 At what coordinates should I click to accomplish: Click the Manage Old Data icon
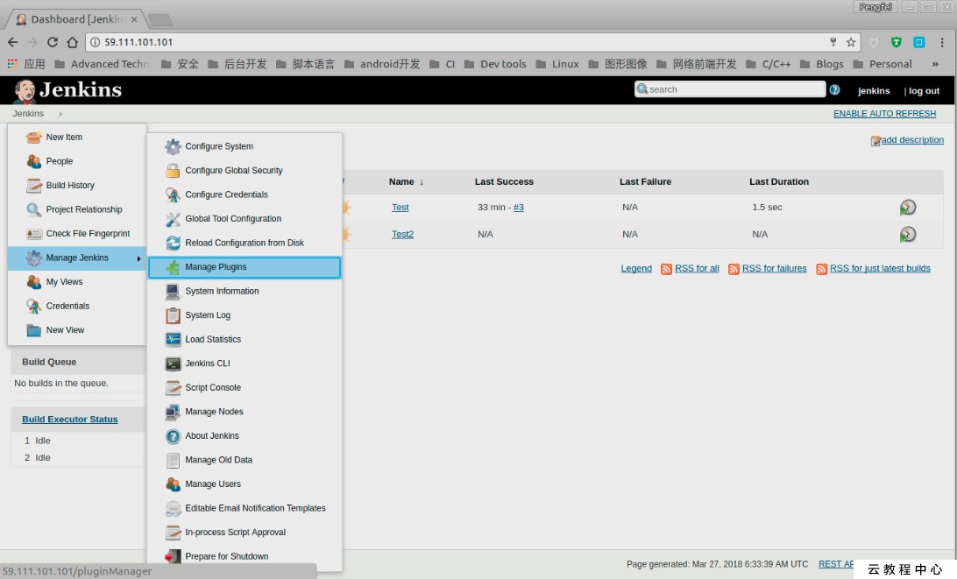click(x=174, y=460)
